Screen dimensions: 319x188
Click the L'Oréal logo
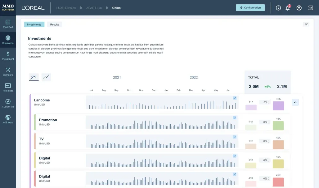point(33,8)
